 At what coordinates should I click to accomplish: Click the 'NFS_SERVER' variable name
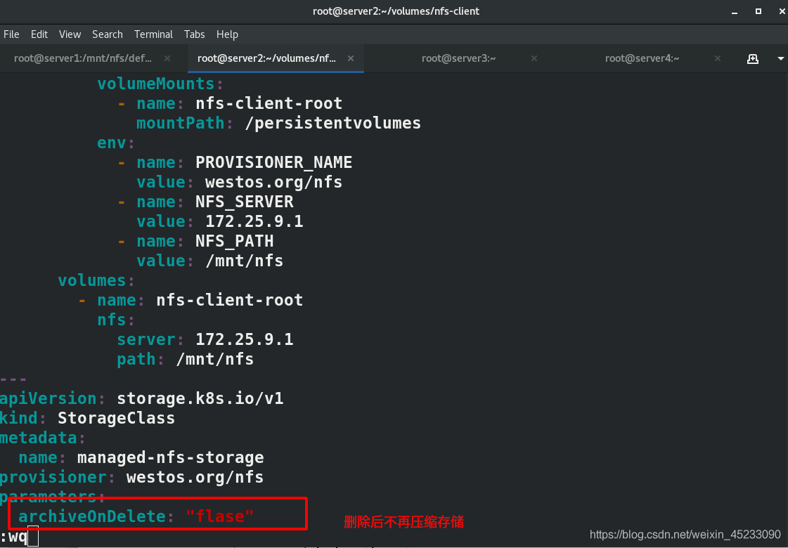(244, 202)
